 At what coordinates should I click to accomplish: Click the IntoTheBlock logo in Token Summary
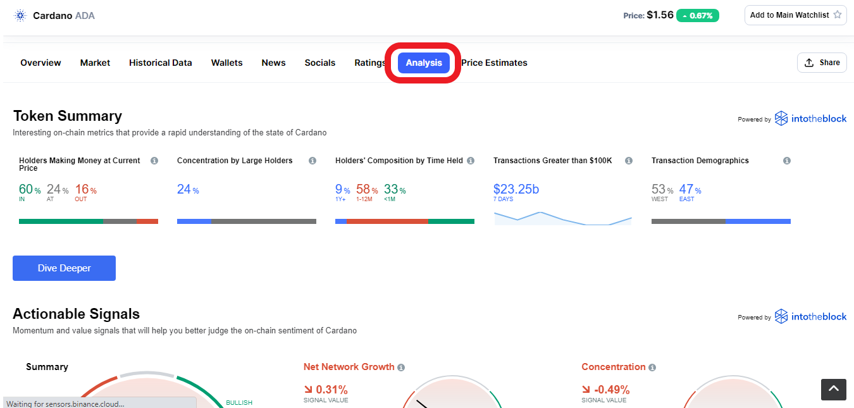[810, 118]
